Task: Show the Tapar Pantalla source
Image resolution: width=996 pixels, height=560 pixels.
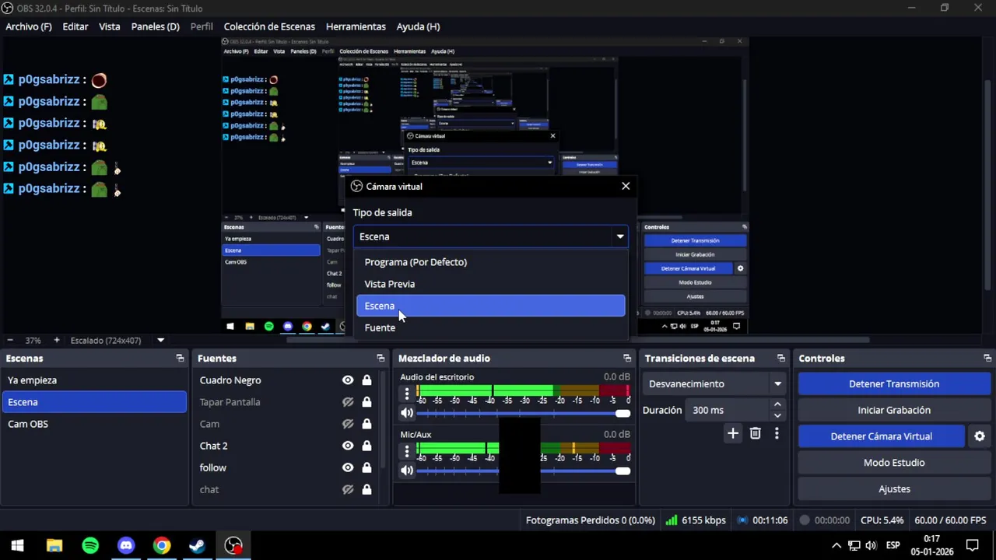Action: [x=348, y=402]
